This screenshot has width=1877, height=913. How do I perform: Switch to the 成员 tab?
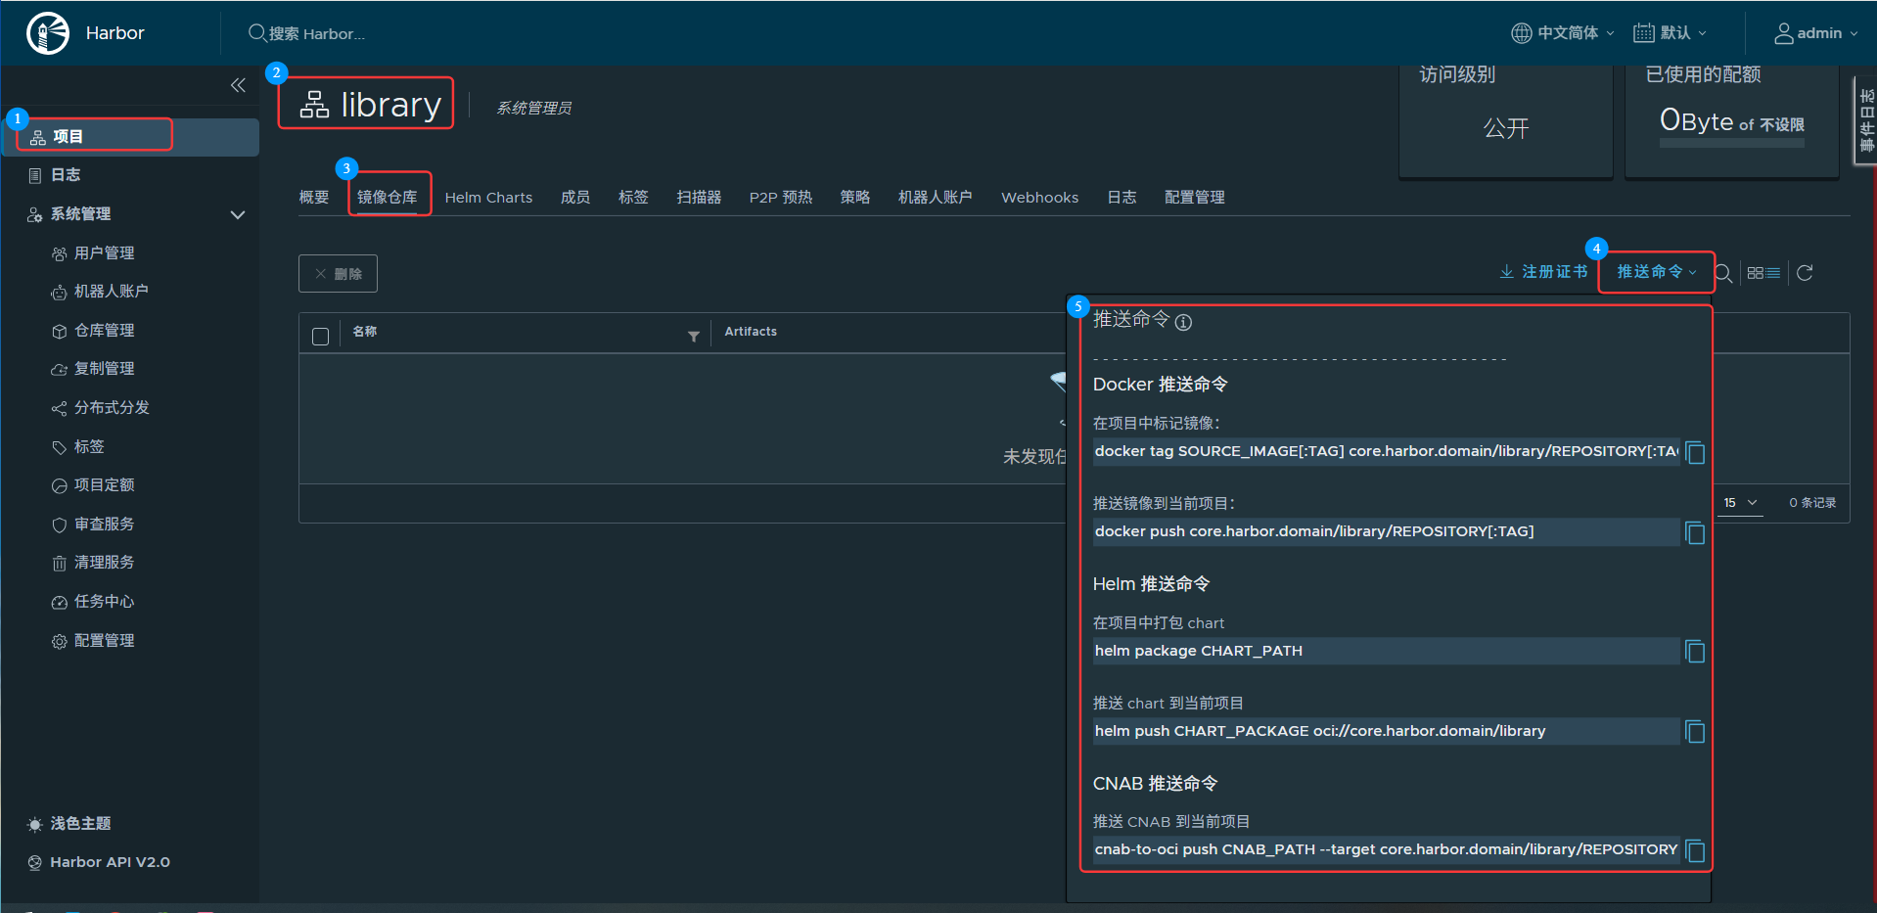click(575, 198)
